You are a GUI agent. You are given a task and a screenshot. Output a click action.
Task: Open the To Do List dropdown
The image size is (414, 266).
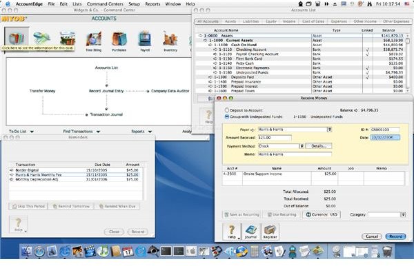point(21,132)
